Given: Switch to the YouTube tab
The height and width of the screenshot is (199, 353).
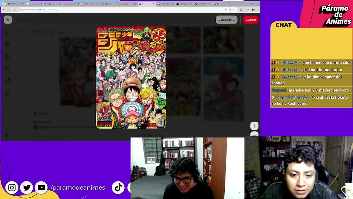Looking at the screenshot, I should click(x=15, y=4).
